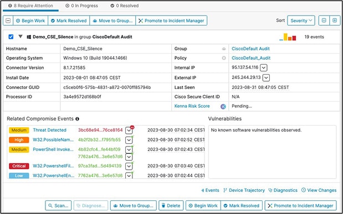Open dropdown for hash 3bc68e94...76ce8164
This screenshot has height=214, width=343.
pyautogui.click(x=129, y=131)
